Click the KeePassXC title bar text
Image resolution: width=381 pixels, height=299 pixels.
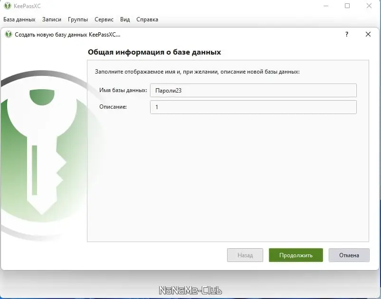(27, 6)
